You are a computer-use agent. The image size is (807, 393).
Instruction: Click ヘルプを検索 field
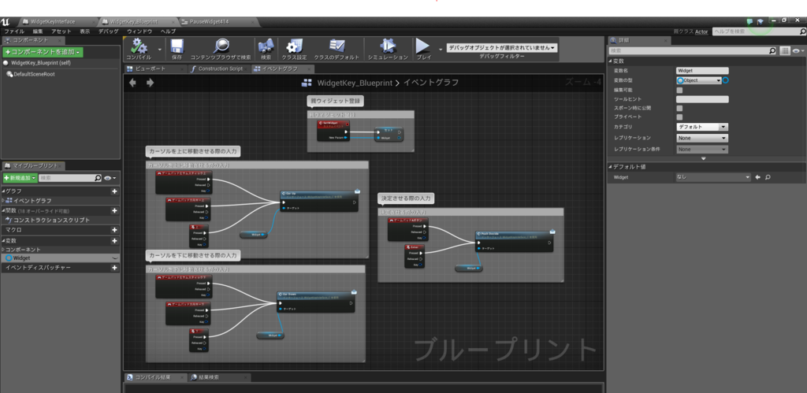click(759, 32)
